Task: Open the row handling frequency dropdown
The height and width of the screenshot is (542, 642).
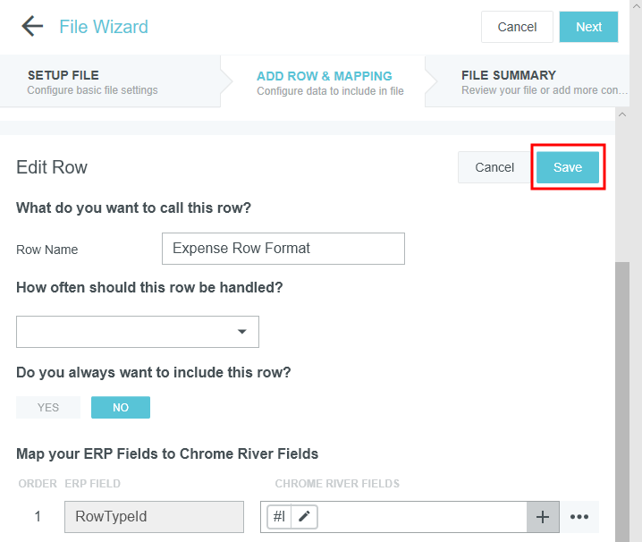Action: click(x=138, y=331)
